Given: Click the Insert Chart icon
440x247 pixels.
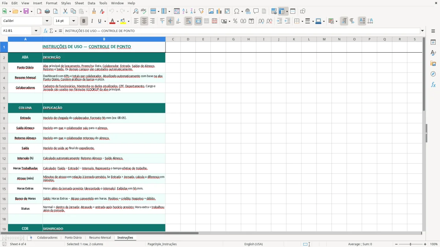Looking at the screenshot, I should click(219, 11).
